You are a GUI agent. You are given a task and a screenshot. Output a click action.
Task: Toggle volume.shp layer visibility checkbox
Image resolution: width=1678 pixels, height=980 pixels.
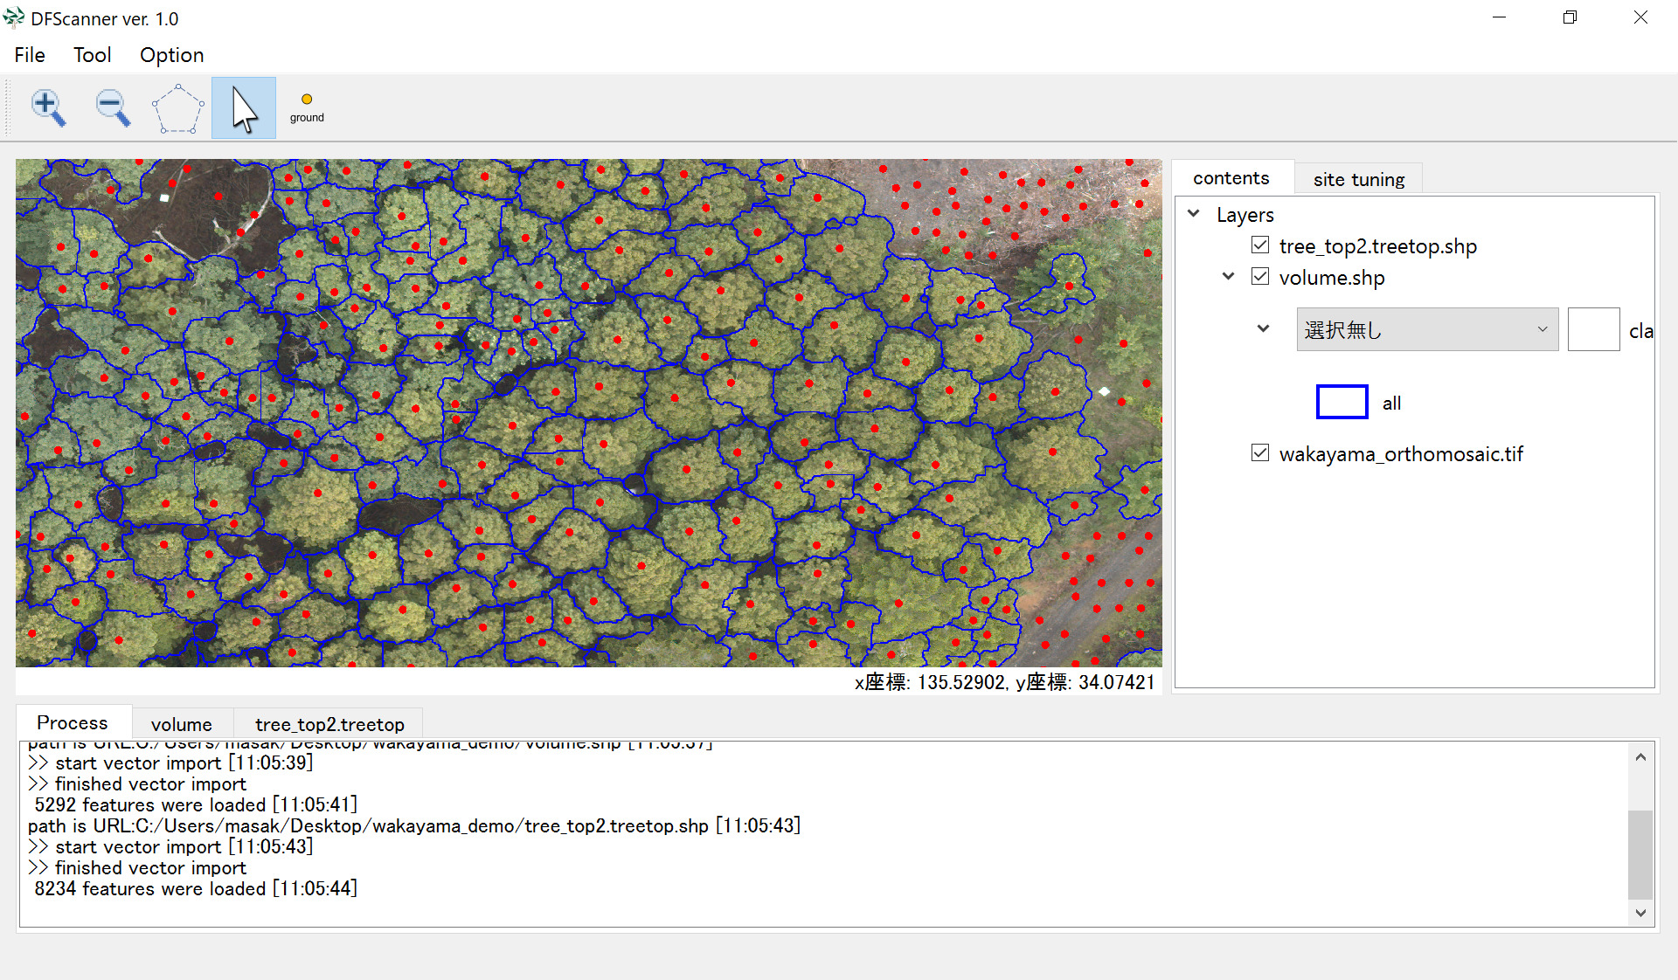click(x=1260, y=277)
